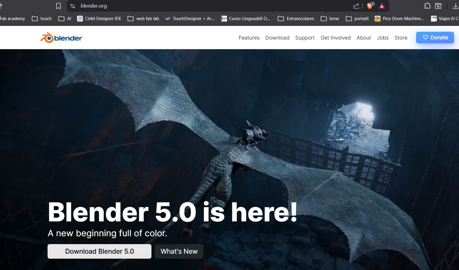
Task: Open the Fab academy bookmark
Action: (13, 19)
